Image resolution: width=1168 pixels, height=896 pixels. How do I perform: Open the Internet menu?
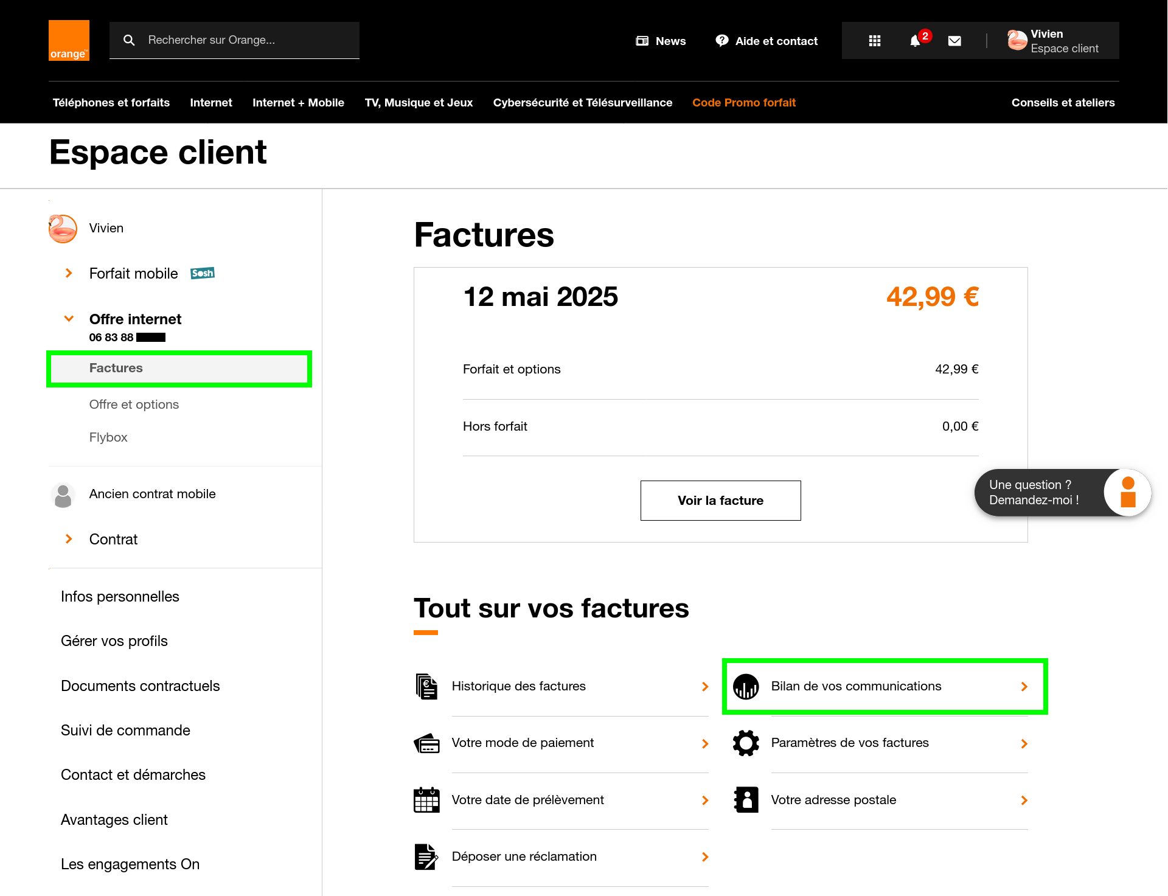pyautogui.click(x=211, y=102)
